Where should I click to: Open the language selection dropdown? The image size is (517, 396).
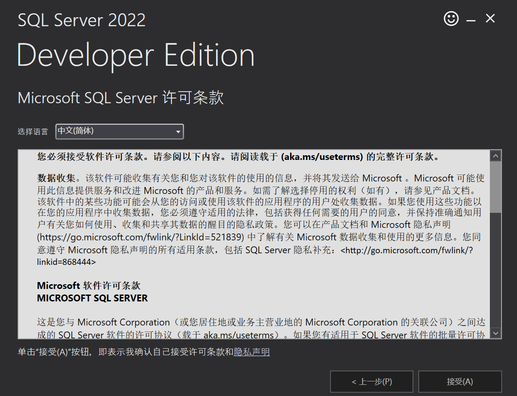[120, 132]
